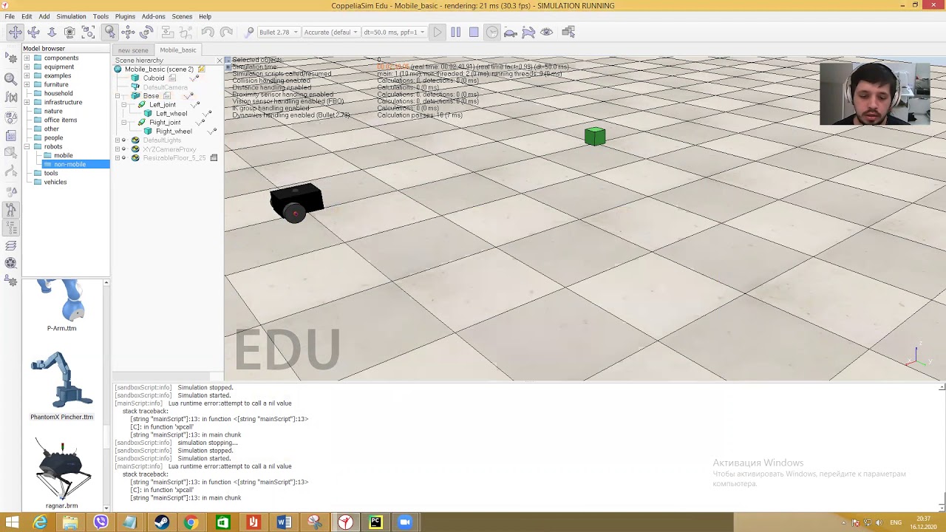
Task: Select Cuboid in scene hierarchy
Action: click(x=154, y=78)
